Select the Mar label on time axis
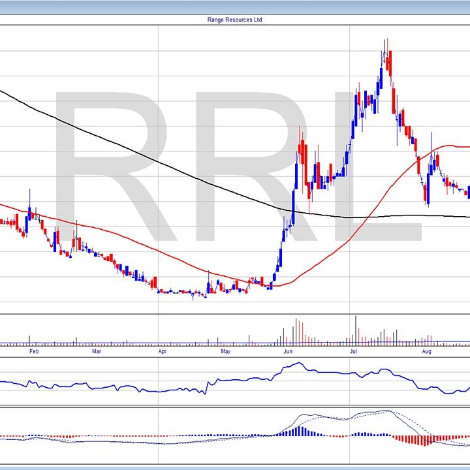 (x=97, y=351)
